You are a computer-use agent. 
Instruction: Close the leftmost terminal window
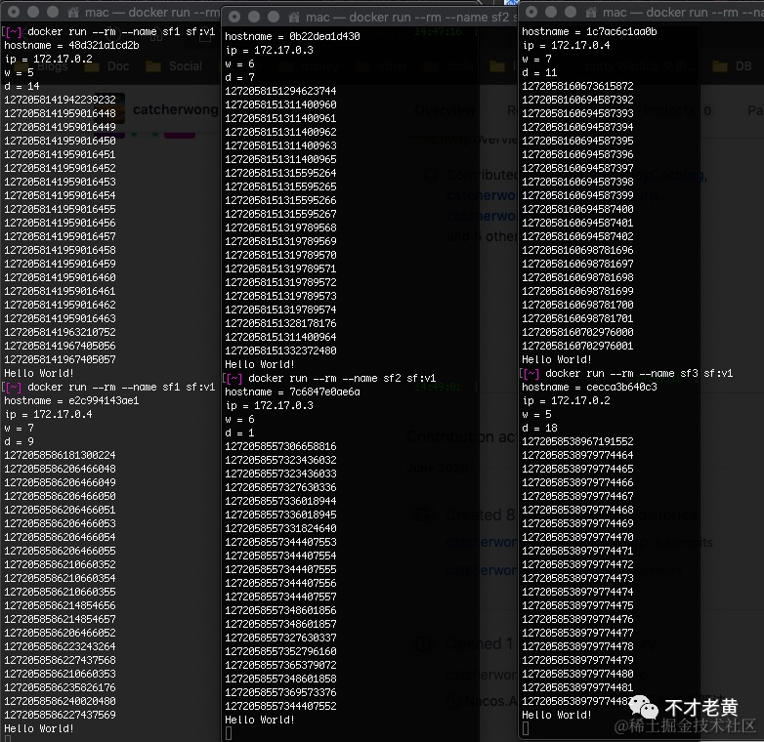[x=14, y=12]
